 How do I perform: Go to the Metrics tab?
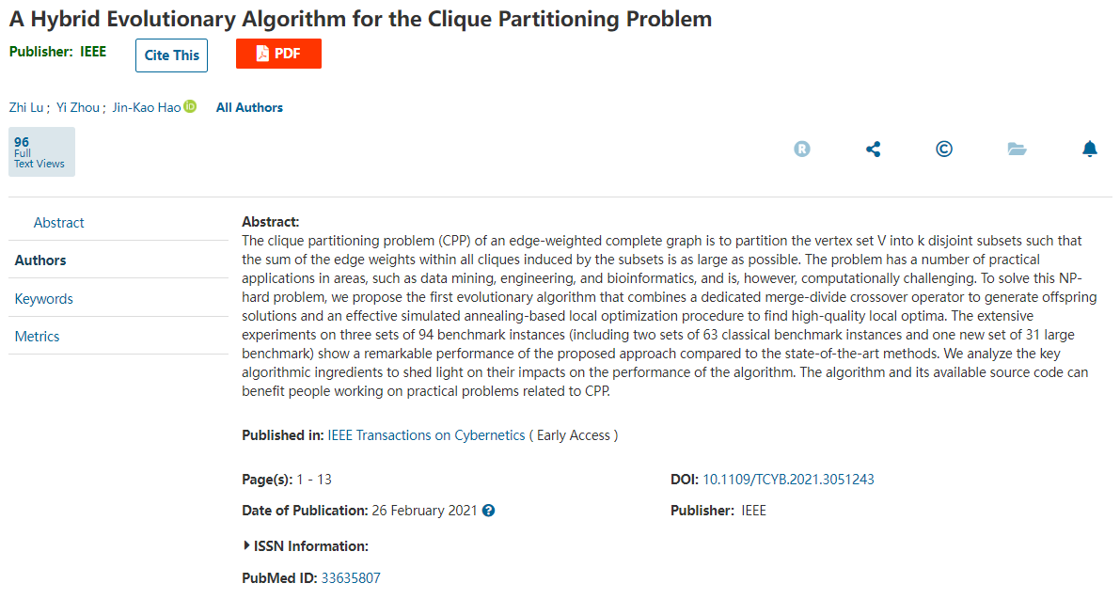click(37, 337)
